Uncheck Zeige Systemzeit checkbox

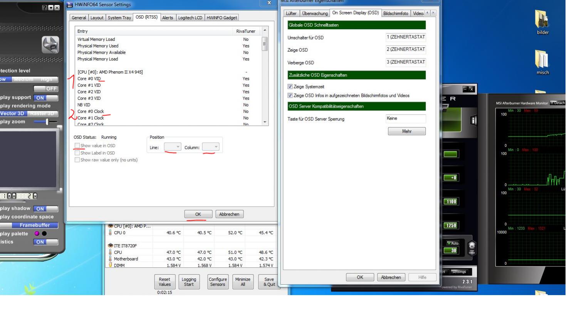click(x=290, y=86)
